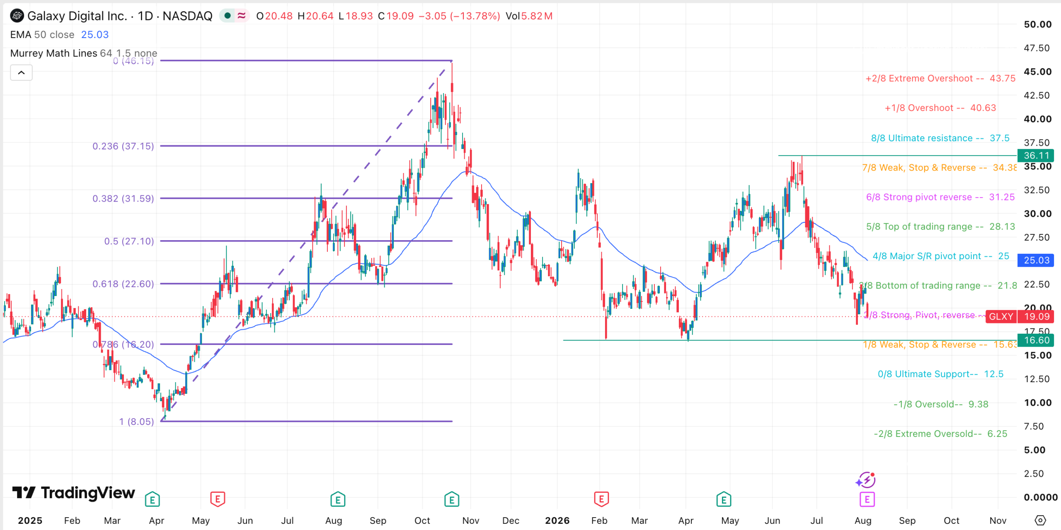Click the green 36.11 price label

(x=1036, y=156)
